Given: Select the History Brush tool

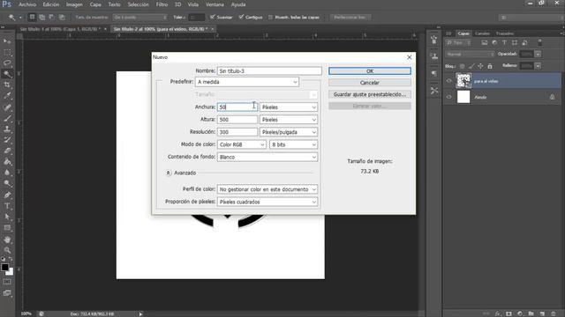Looking at the screenshot, I should click(7, 140).
